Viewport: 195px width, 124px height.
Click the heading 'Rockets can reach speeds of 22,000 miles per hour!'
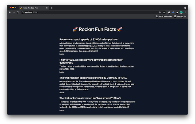[x=89, y=40]
